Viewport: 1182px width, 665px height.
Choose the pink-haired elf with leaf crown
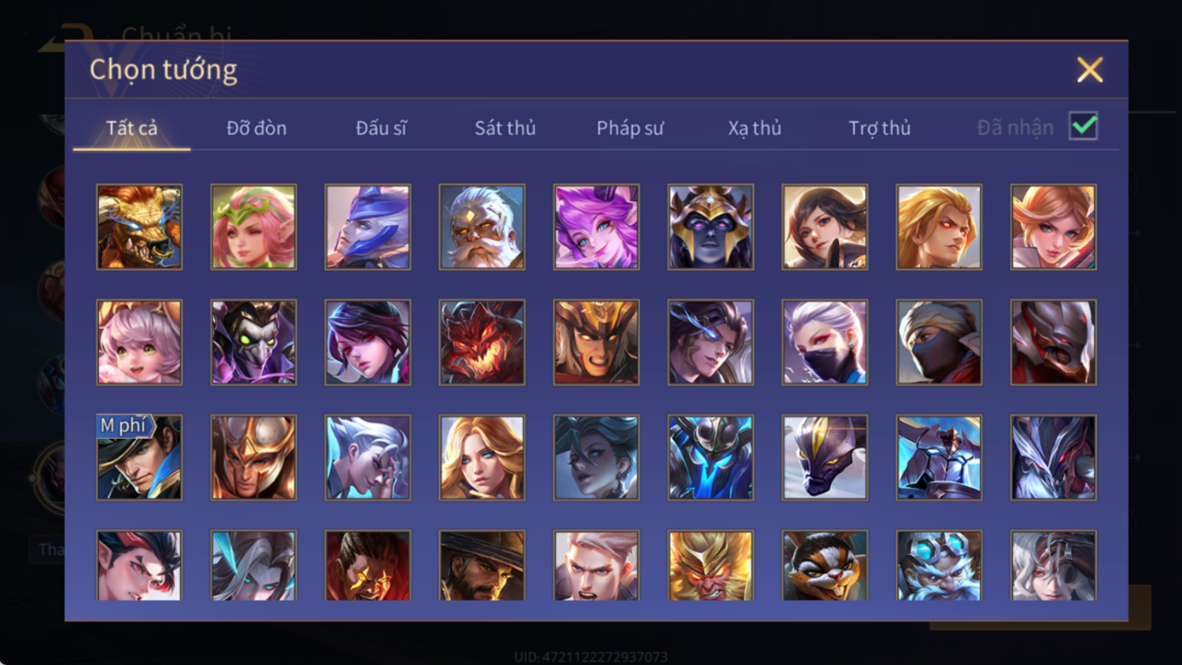[x=253, y=227]
